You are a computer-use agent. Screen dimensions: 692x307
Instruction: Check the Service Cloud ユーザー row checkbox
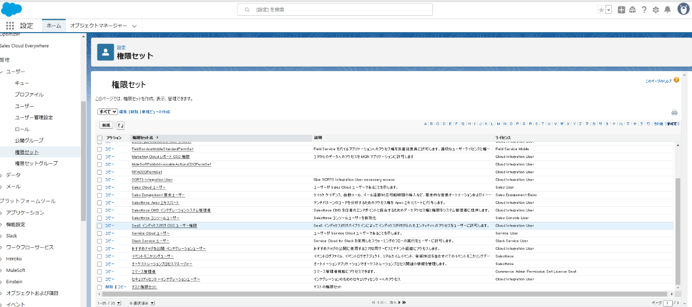click(x=100, y=233)
